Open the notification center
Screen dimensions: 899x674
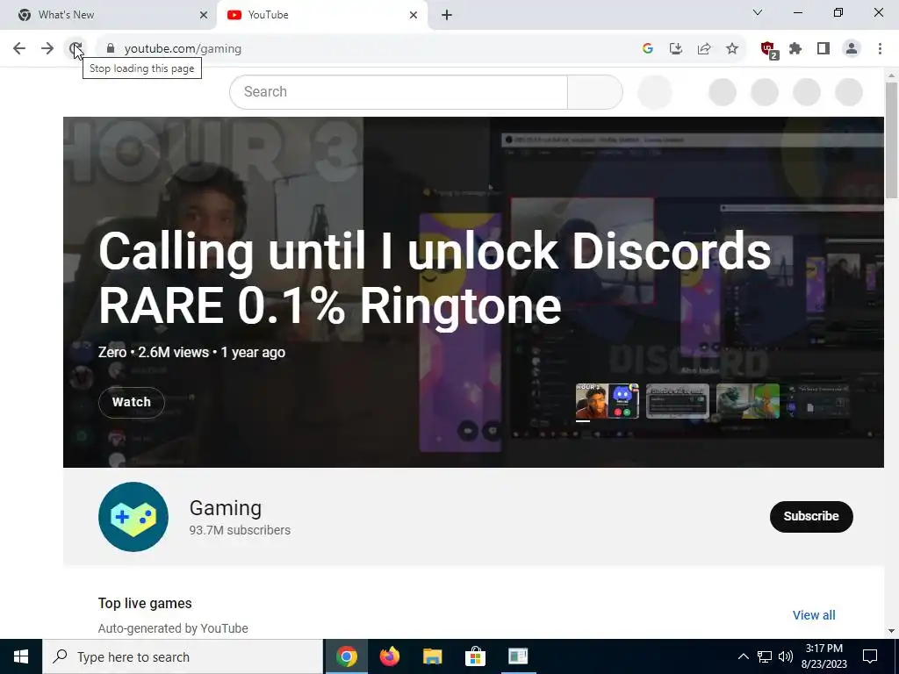[x=870, y=656]
